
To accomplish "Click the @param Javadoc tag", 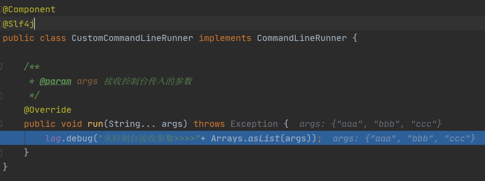I will pyautogui.click(x=55, y=81).
